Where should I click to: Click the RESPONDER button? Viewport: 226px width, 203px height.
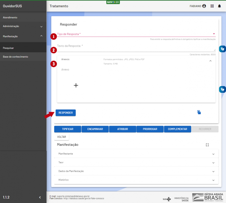click(66, 113)
